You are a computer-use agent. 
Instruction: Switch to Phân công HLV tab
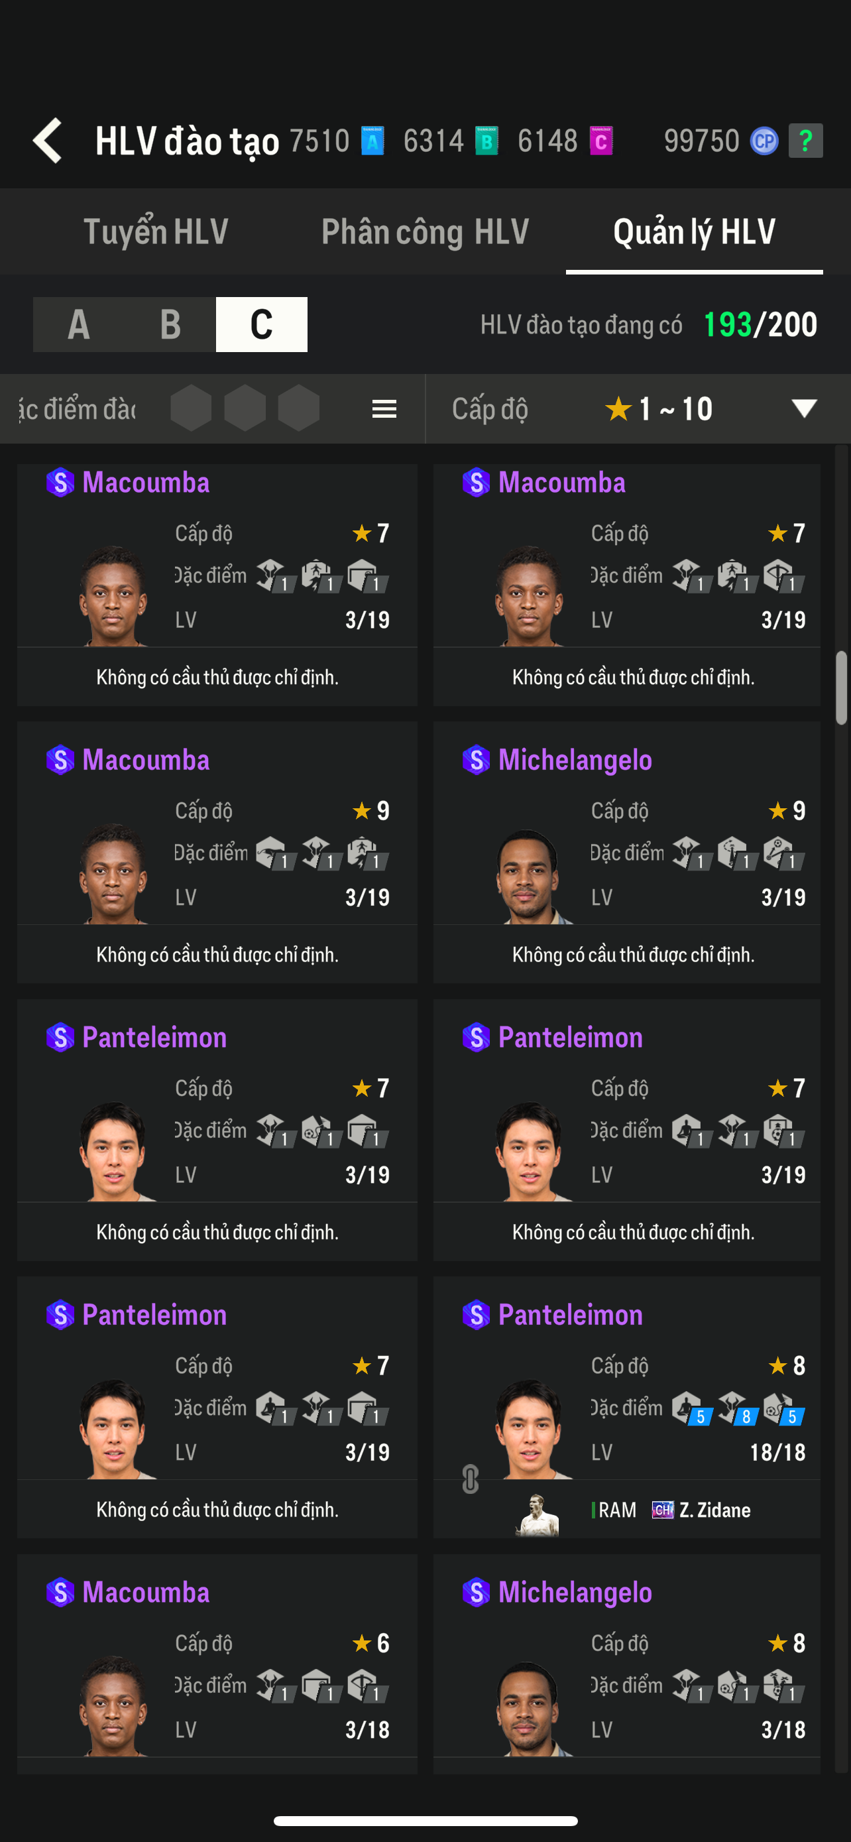pos(425,231)
